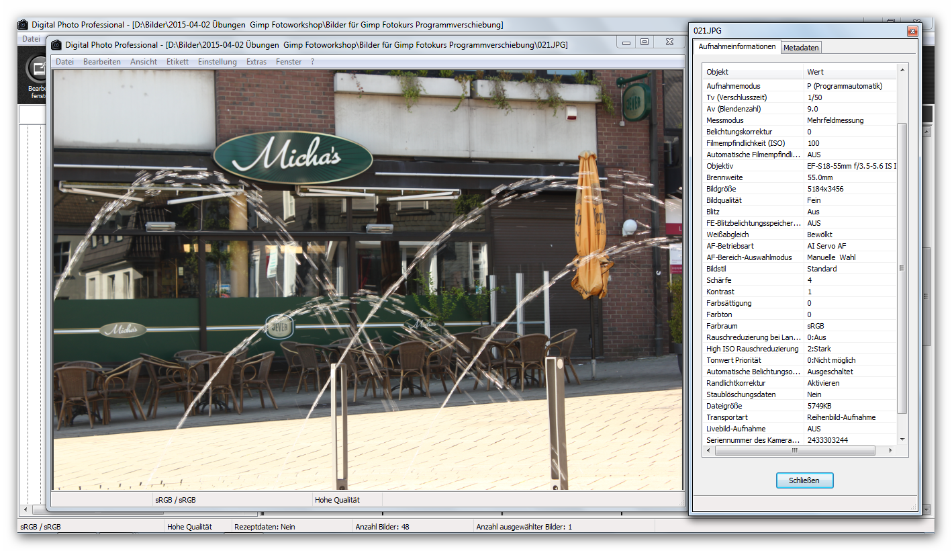Select the Tonwert Priorität row label
This screenshot has width=952, height=551.
pos(735,360)
